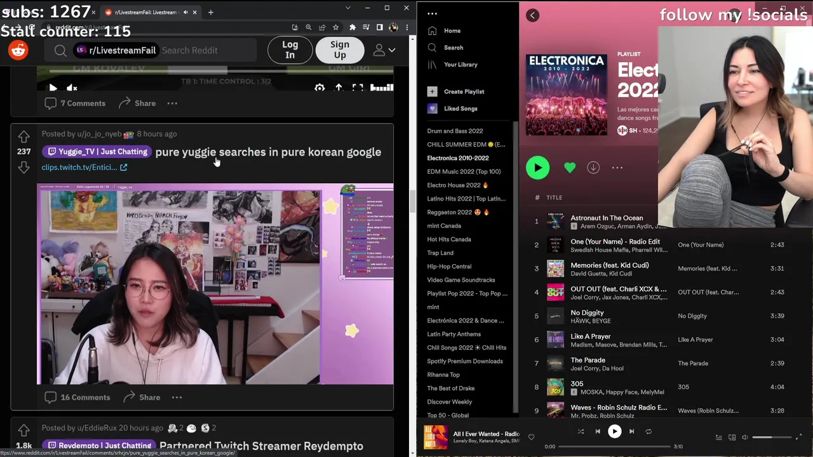Expand the Reddit user account dropdown
Viewport: 813px width, 457px height.
point(383,50)
